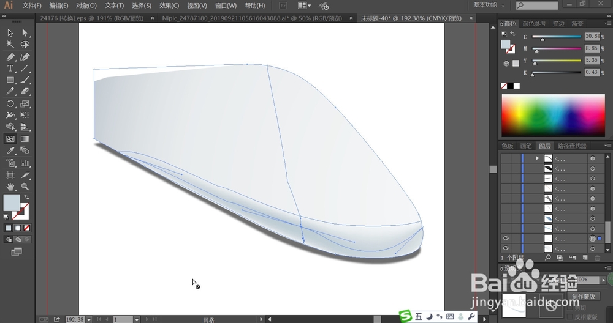
Task: Set paint mode to Color in toolbox
Action: click(x=9, y=228)
